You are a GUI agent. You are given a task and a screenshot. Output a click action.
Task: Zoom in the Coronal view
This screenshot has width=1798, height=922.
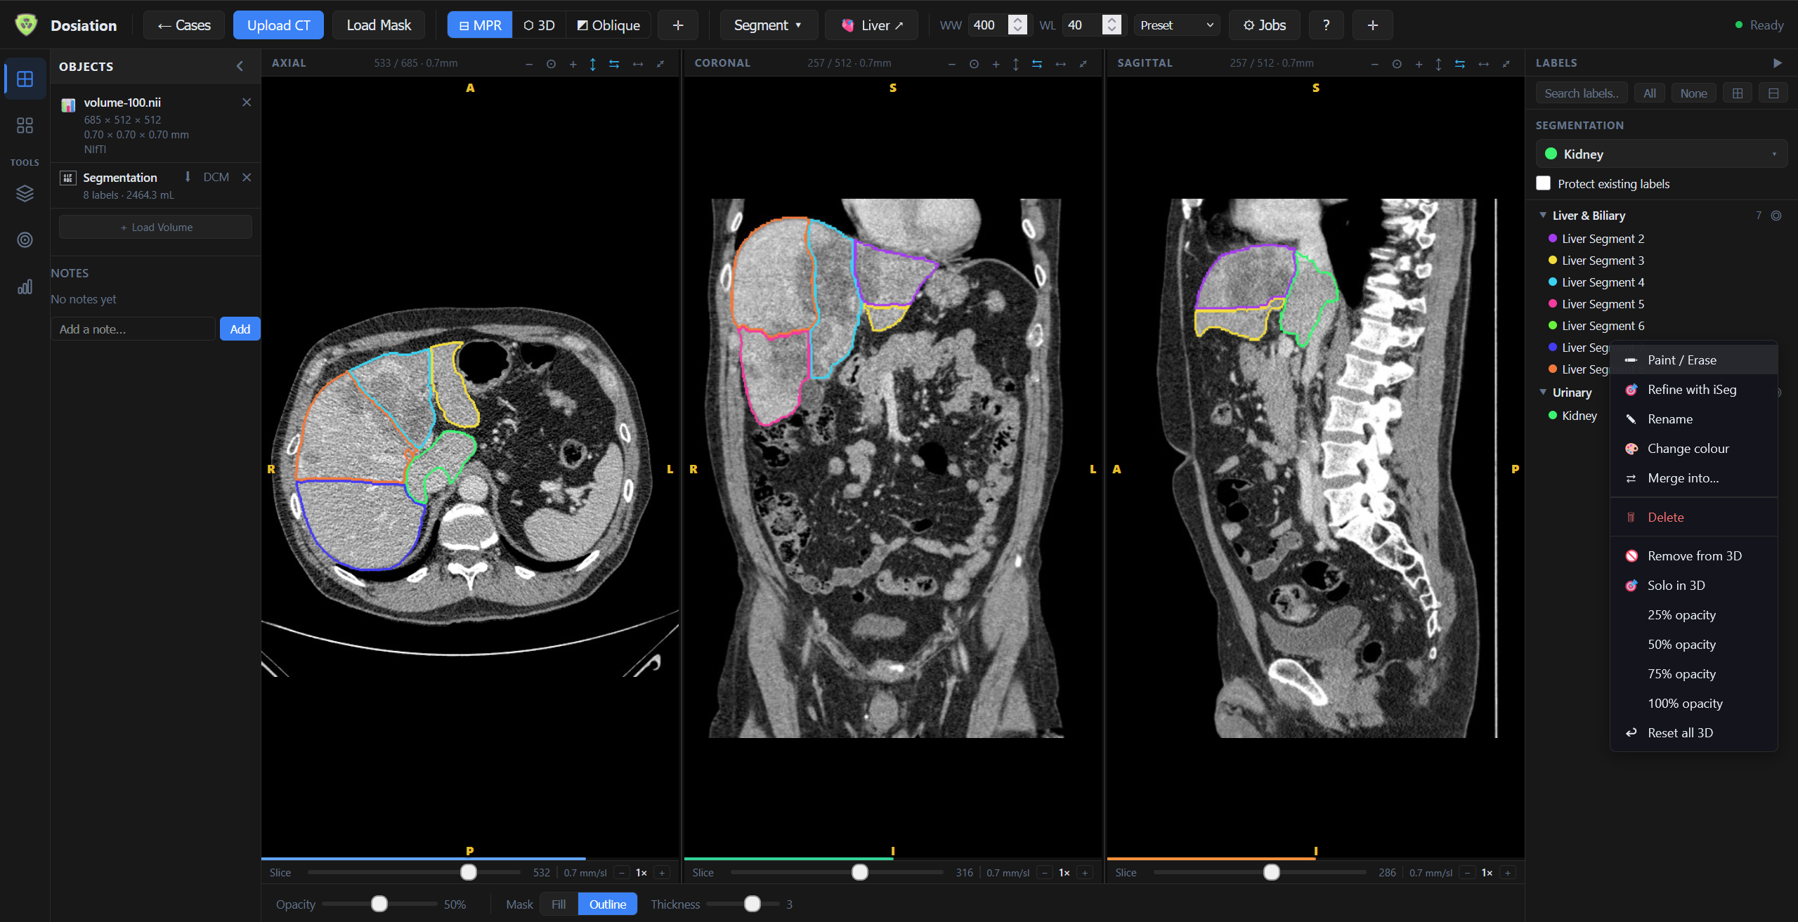(x=996, y=64)
